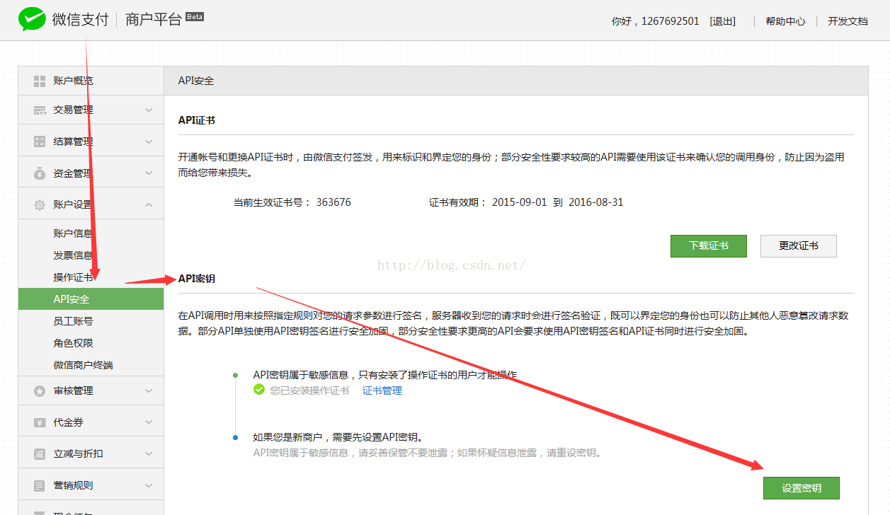This screenshot has height=515, width=890.
Task: Click the 立减与折扣 discount icon
Action: click(x=40, y=454)
